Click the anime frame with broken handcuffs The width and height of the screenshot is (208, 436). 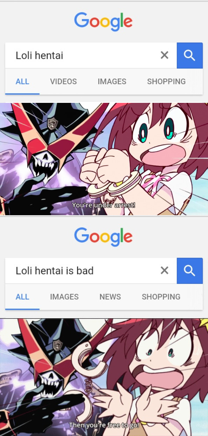point(104,377)
